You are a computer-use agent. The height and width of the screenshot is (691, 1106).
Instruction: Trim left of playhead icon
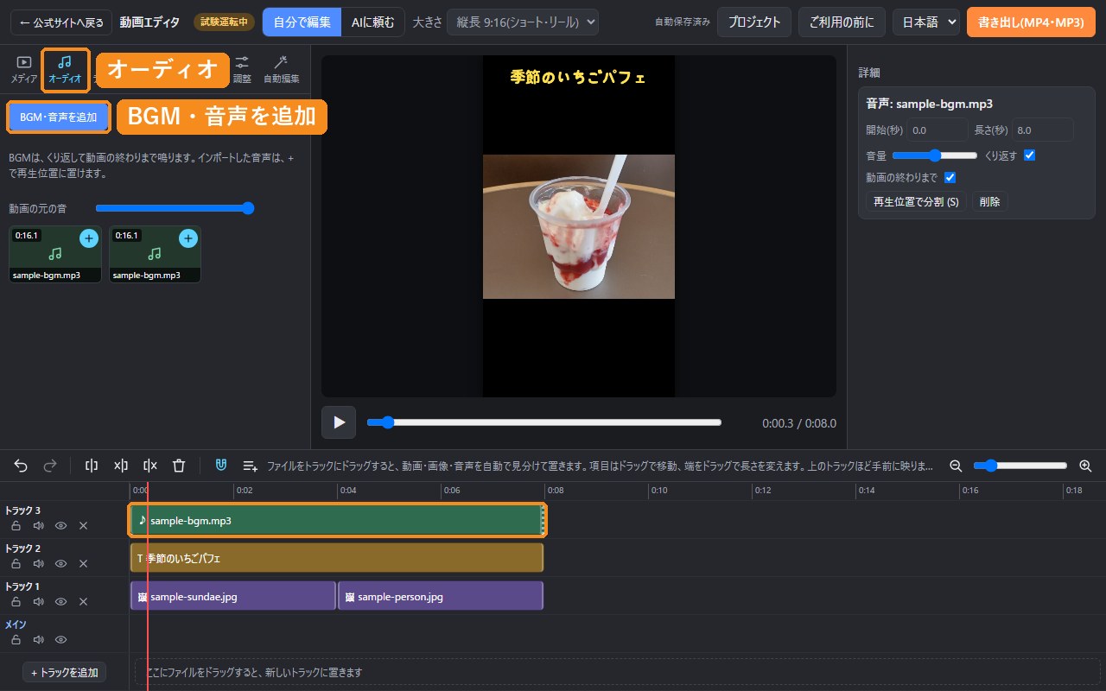(x=121, y=466)
